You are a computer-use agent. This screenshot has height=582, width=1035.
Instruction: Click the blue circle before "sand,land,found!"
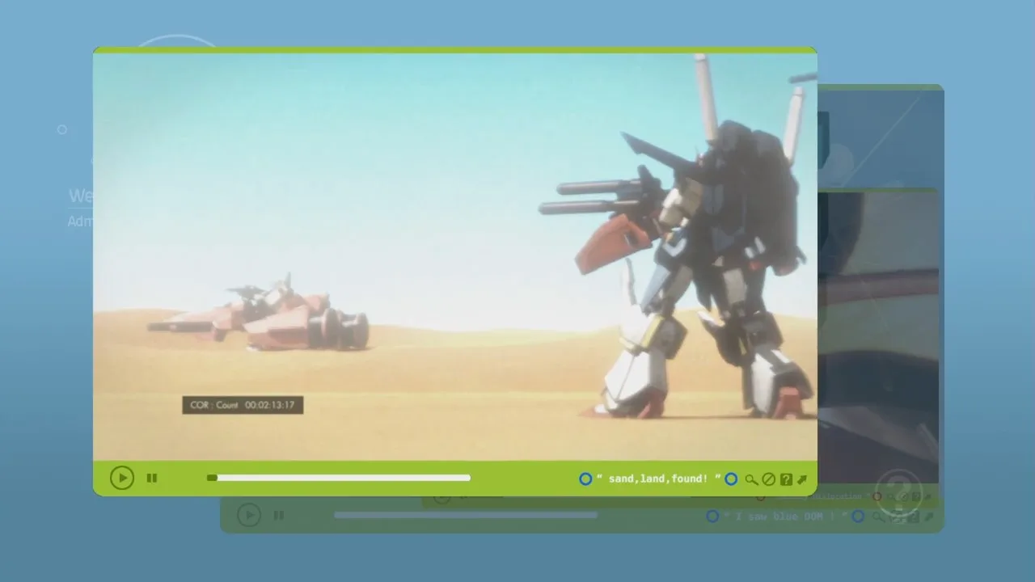pyautogui.click(x=585, y=479)
